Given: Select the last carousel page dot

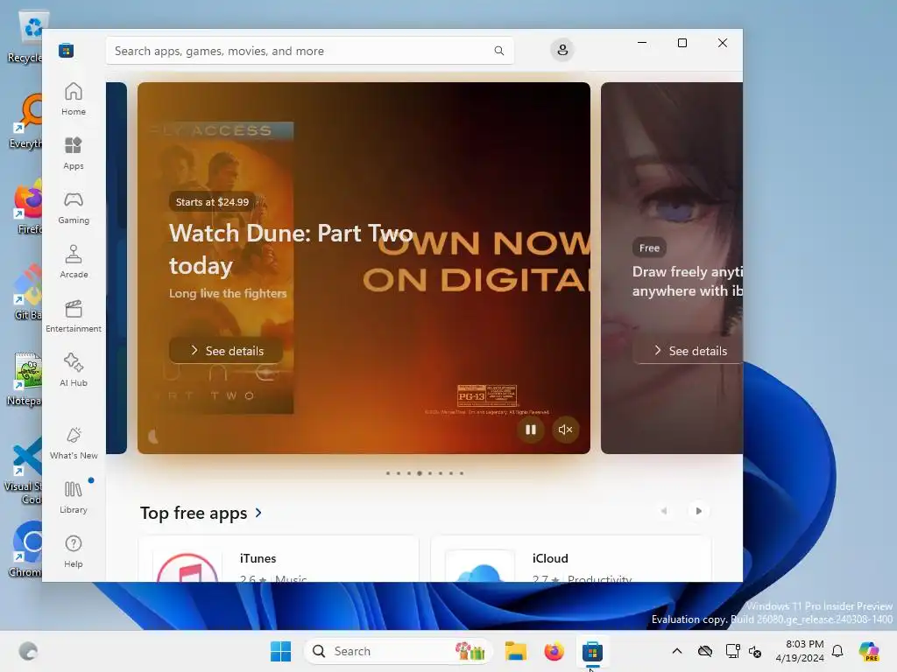Looking at the screenshot, I should tap(462, 473).
